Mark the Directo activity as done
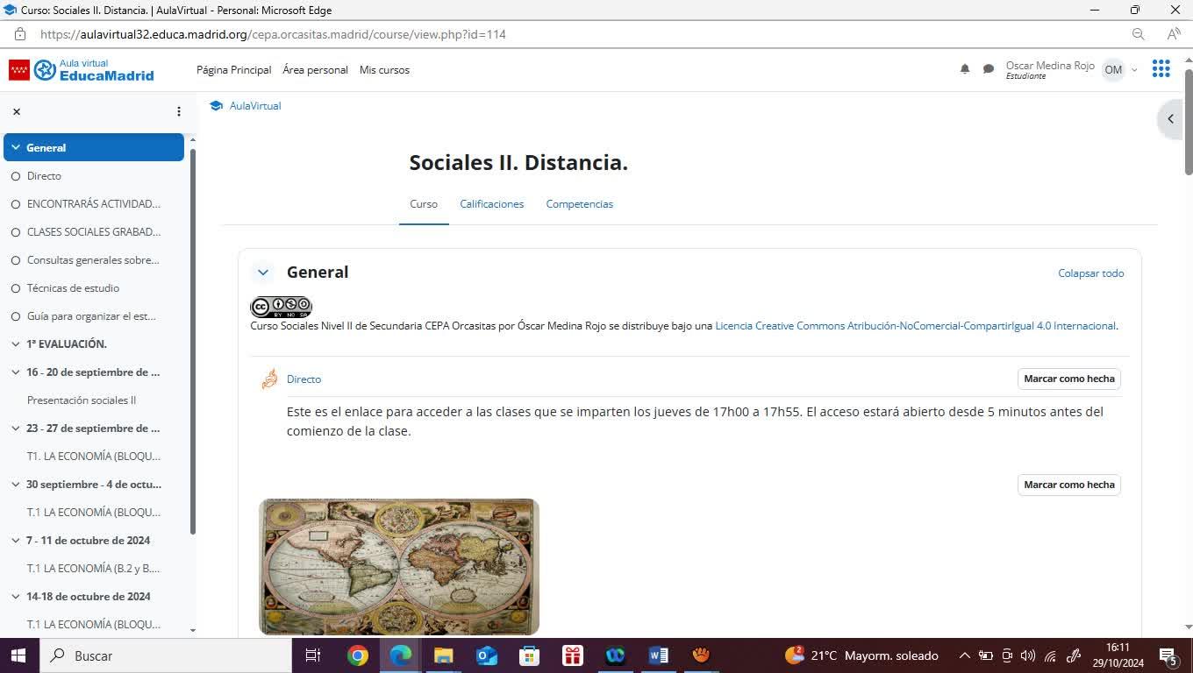 coord(1069,379)
